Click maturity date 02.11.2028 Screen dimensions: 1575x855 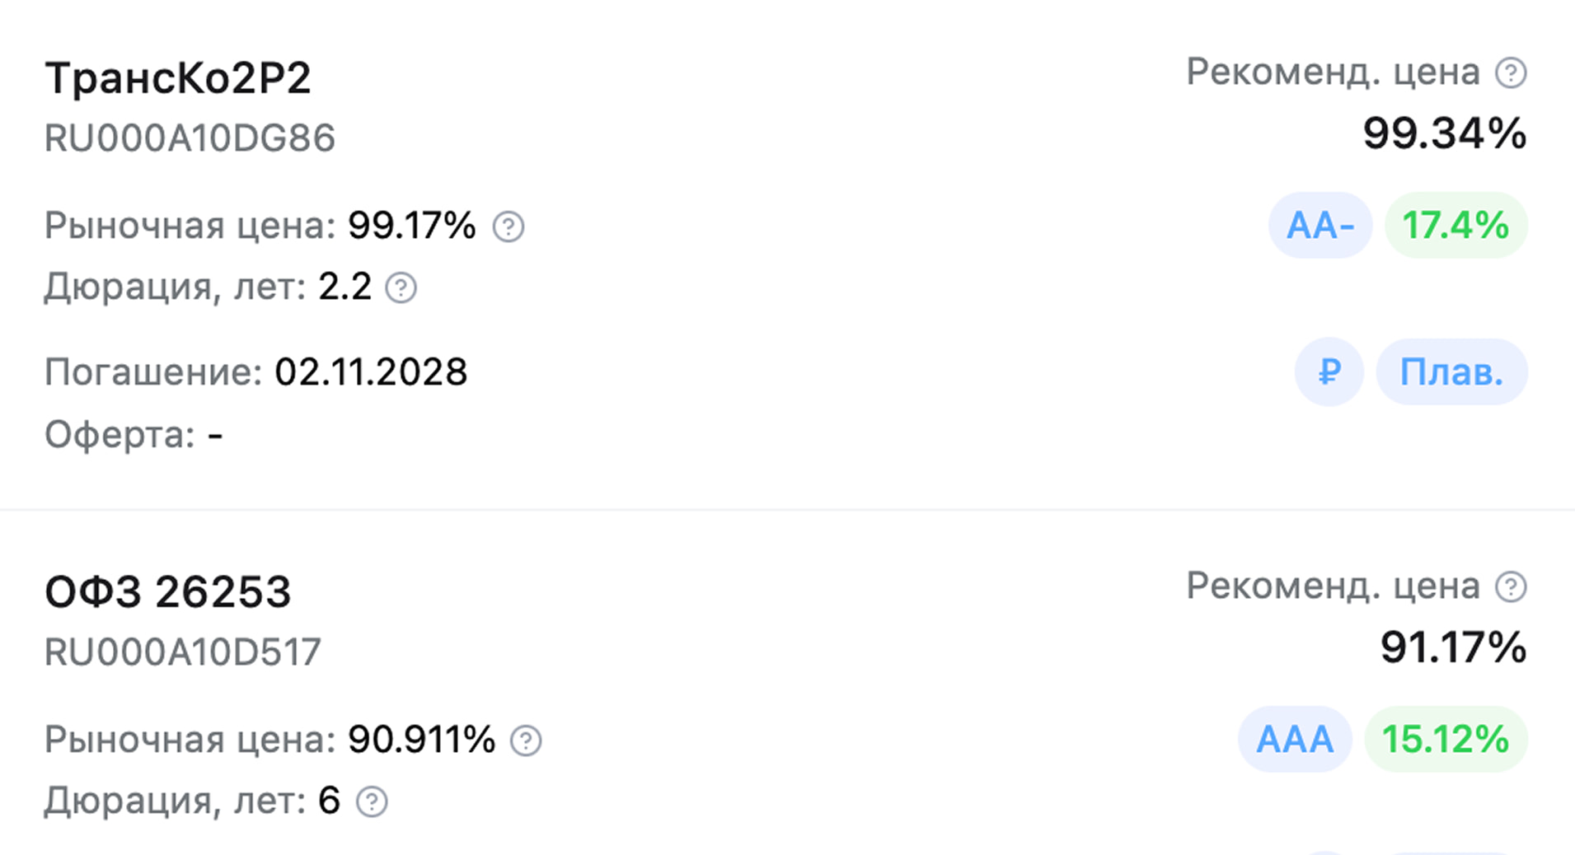click(370, 372)
